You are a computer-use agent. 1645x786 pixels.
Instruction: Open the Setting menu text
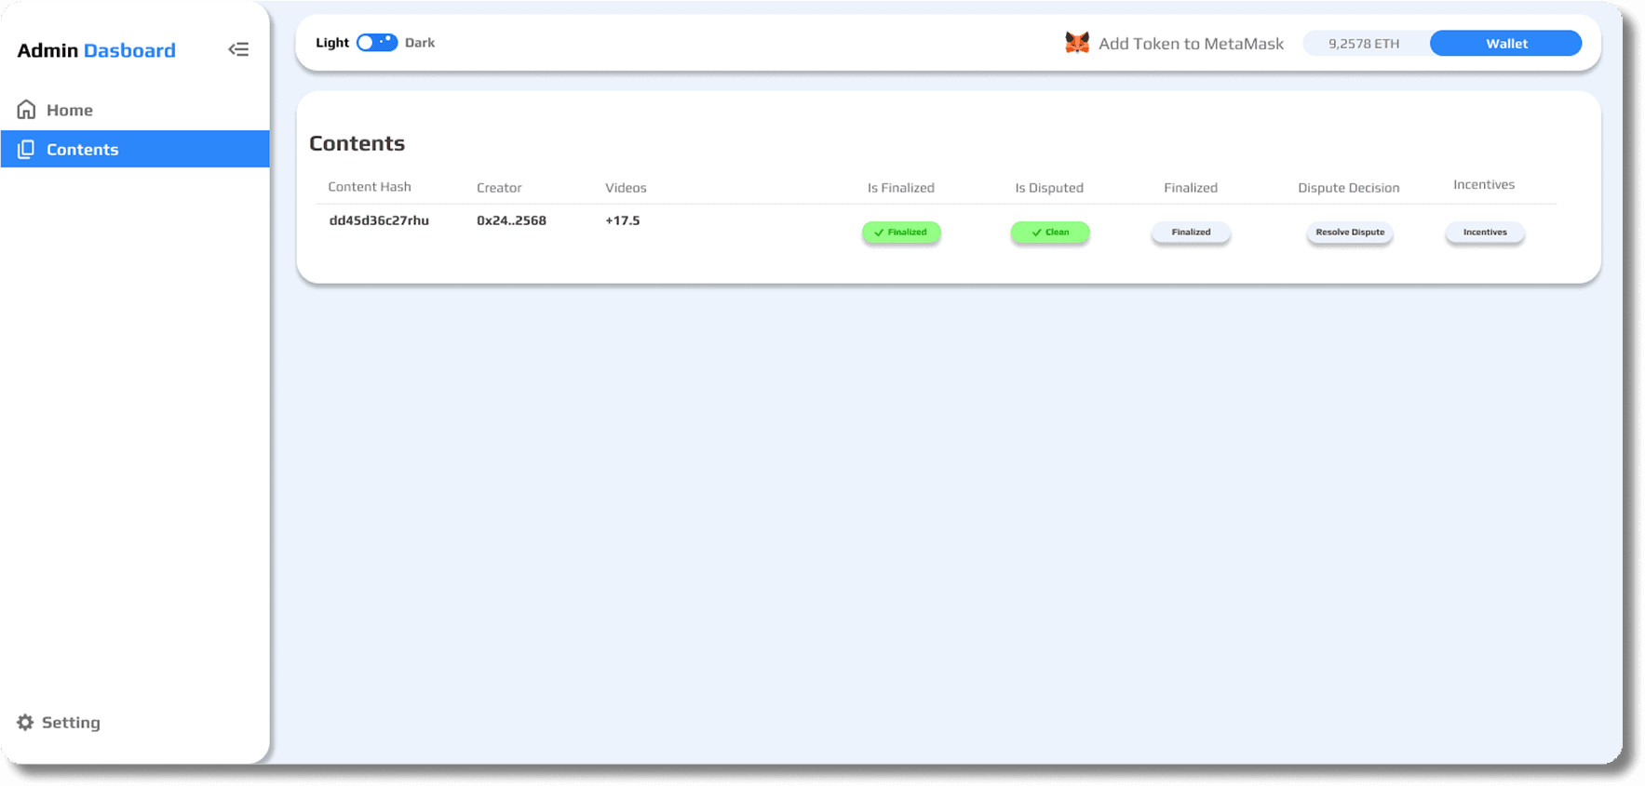point(71,723)
